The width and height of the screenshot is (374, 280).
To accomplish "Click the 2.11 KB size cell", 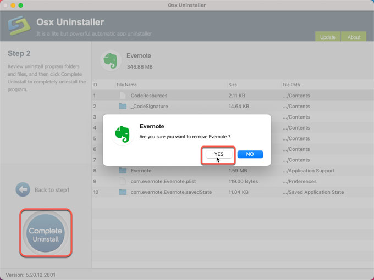I will (x=237, y=96).
